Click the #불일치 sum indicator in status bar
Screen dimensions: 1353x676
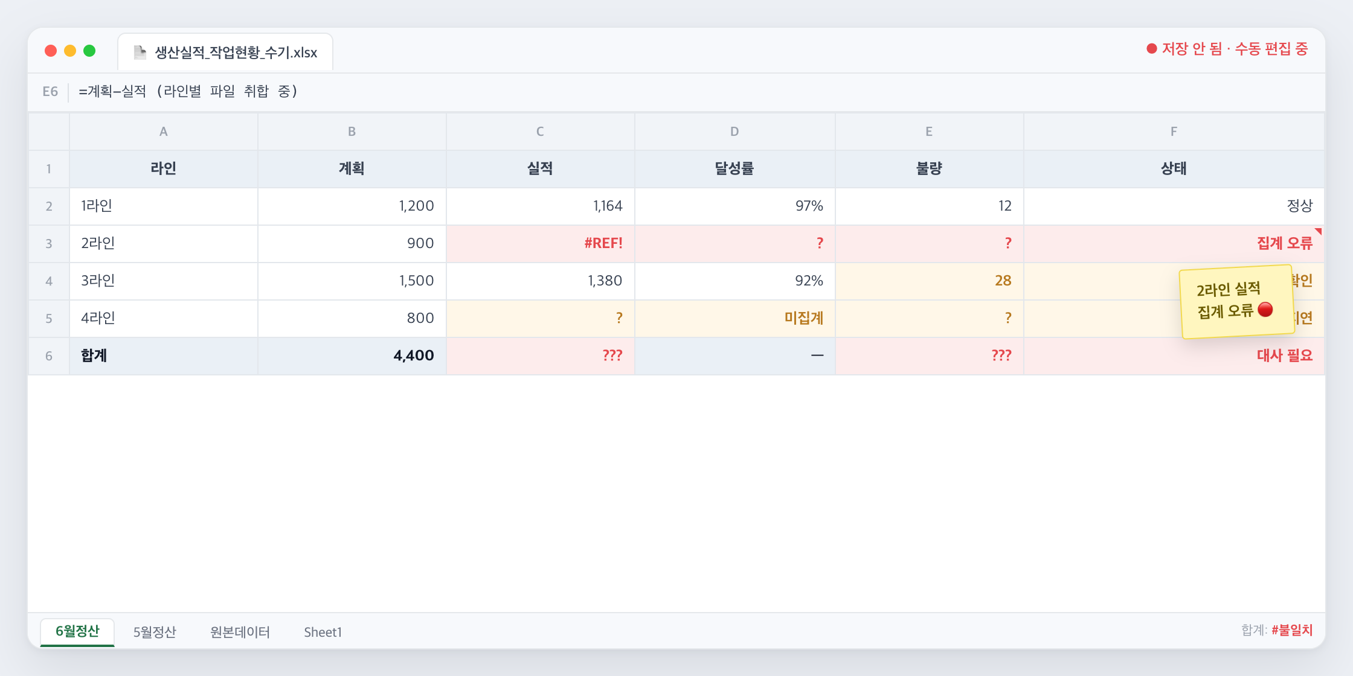(1292, 630)
